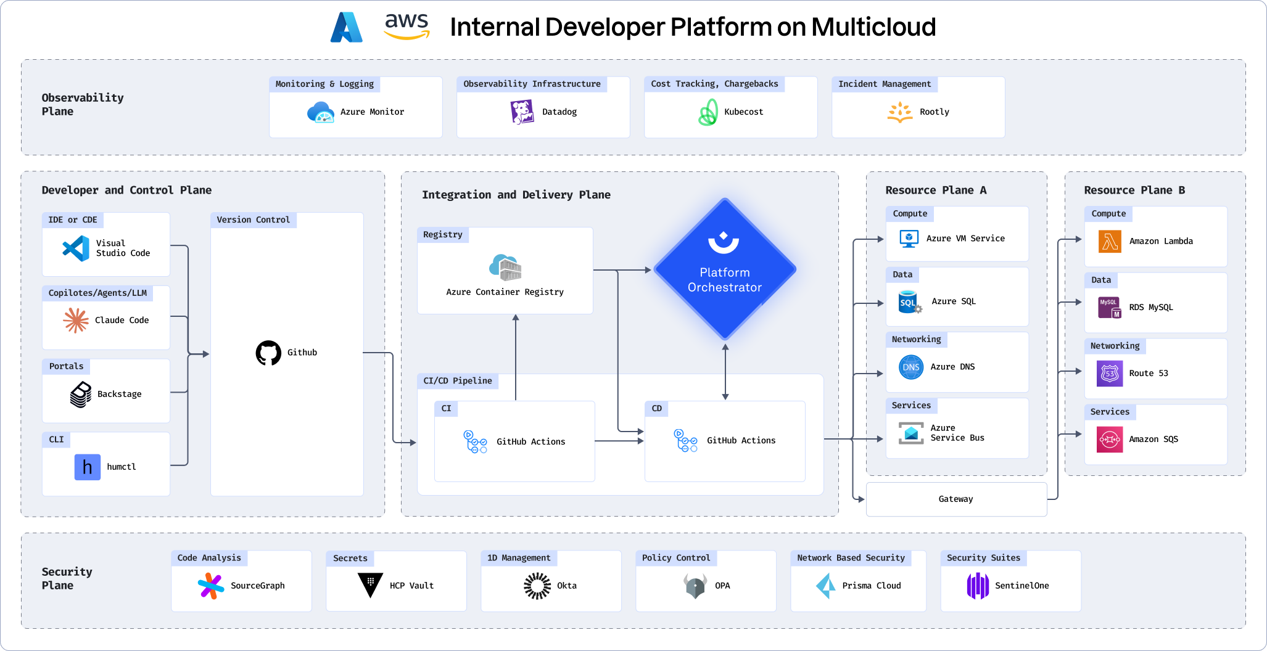Click the Copilotes/Agents/LLM label
Viewport: 1267px width, 651px height.
pos(97,293)
